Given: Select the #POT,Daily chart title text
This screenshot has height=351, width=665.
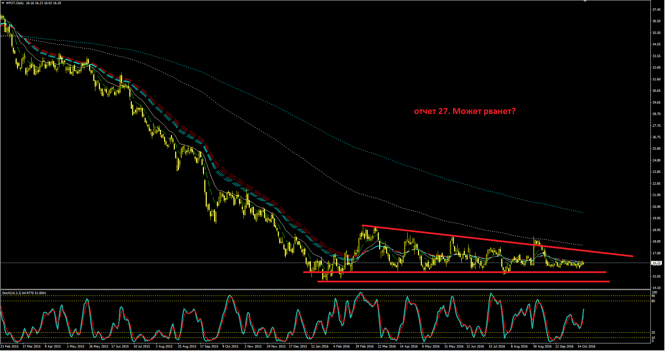Looking at the screenshot, I should click(15, 3).
